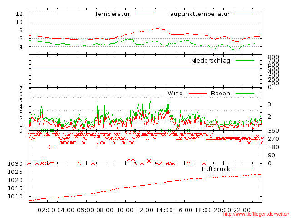Click the Temperatur legend label
This screenshot has height=218, width=291.
(112, 14)
